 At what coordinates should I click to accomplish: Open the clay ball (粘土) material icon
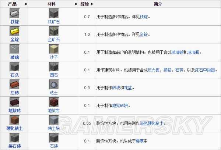[54, 85]
